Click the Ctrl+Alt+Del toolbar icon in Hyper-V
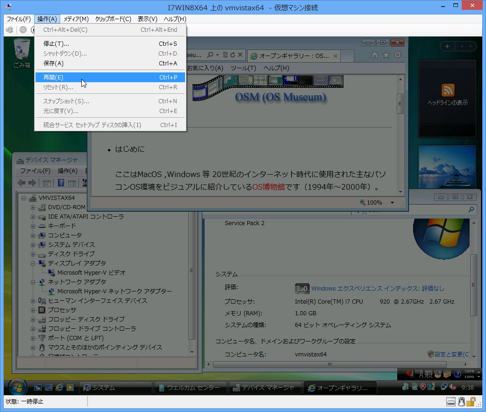Viewport: 486px width, 412px height. tap(10, 30)
